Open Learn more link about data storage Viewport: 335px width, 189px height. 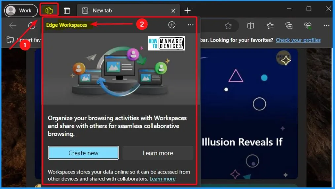[x=162, y=179]
